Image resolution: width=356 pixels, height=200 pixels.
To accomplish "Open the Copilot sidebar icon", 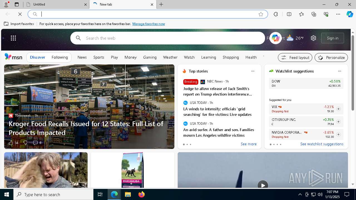I will 350,14.
